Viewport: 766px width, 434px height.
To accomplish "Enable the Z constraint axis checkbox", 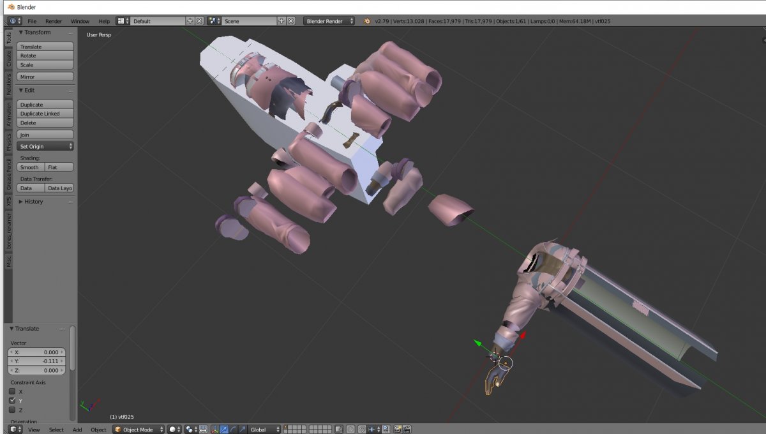I will [12, 410].
